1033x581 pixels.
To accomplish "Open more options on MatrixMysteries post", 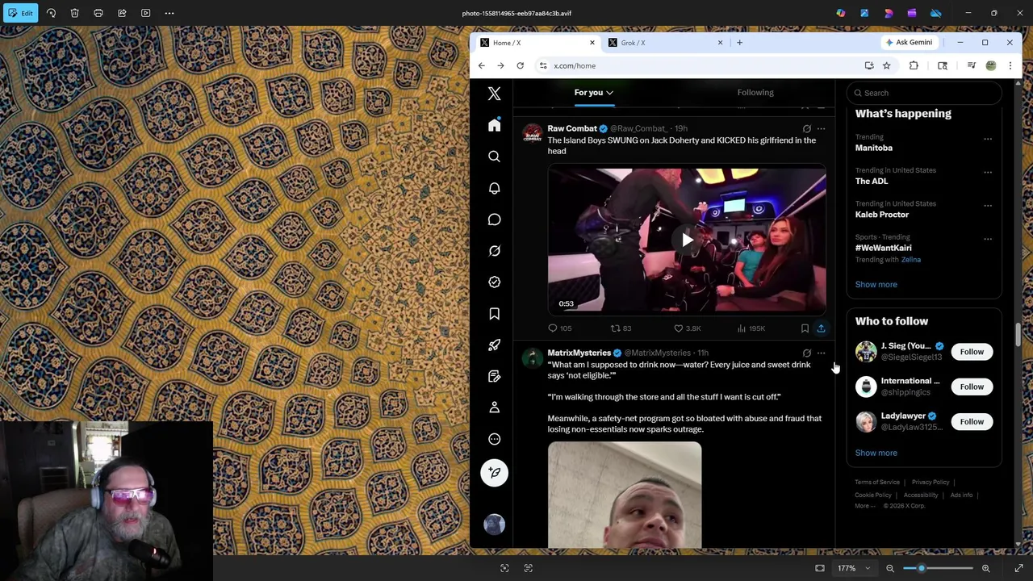I will (x=821, y=353).
